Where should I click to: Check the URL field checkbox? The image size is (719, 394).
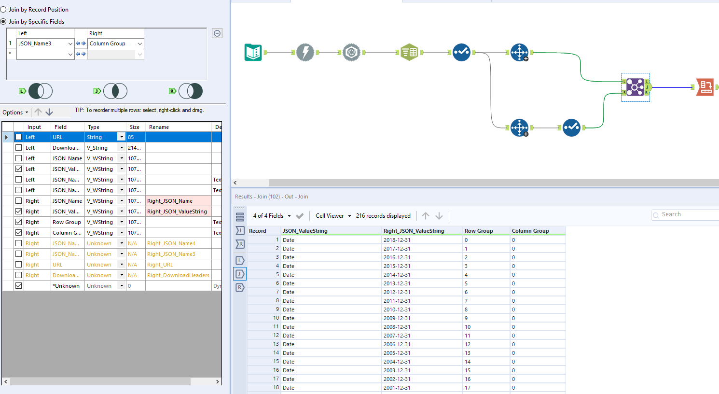pyautogui.click(x=18, y=137)
